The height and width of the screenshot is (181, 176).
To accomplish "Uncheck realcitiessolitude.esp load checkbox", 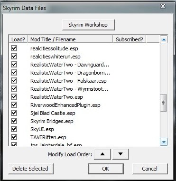I will tap(14, 48).
